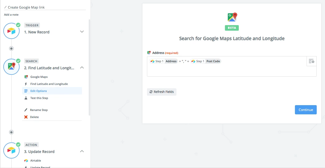Click the plus icon between steps 2 and 3
Image resolution: width=325 pixels, height=168 pixels.
(11, 132)
